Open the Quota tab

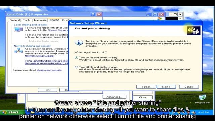click(65, 20)
